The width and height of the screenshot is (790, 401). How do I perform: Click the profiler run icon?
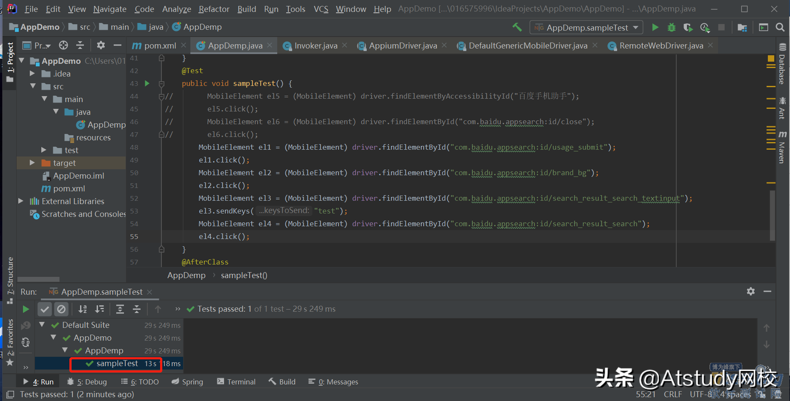(705, 27)
